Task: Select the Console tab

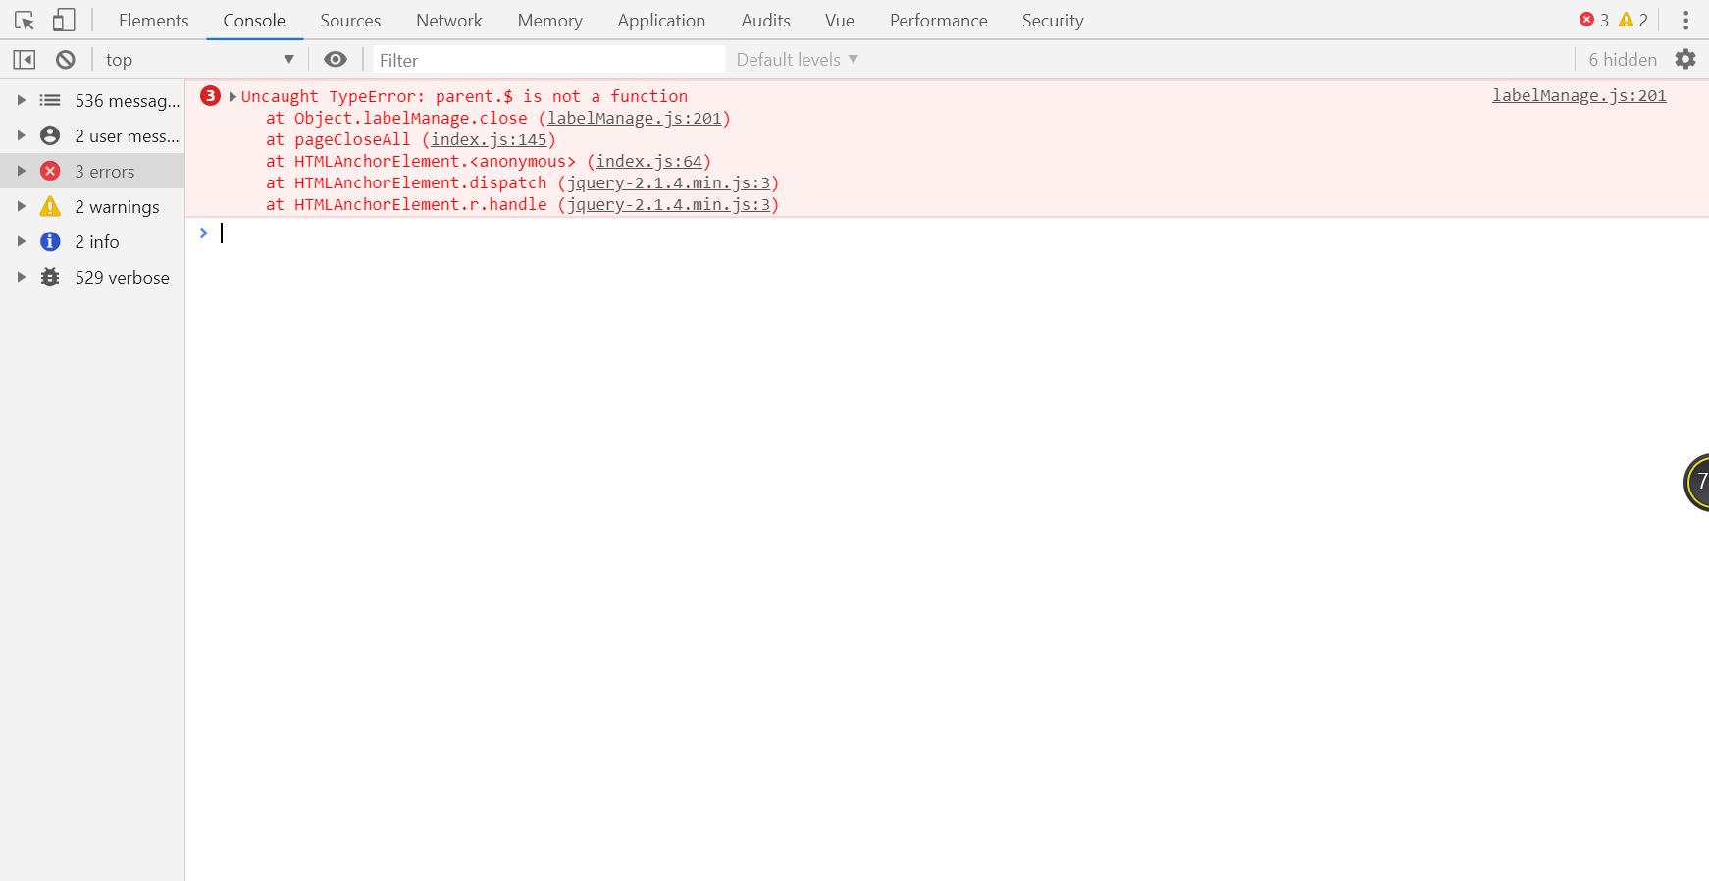Action: (x=254, y=20)
